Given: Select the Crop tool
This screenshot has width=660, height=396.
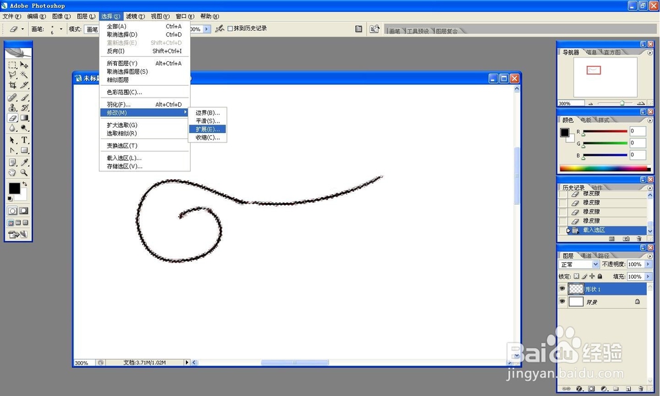Looking at the screenshot, I should point(13,85).
